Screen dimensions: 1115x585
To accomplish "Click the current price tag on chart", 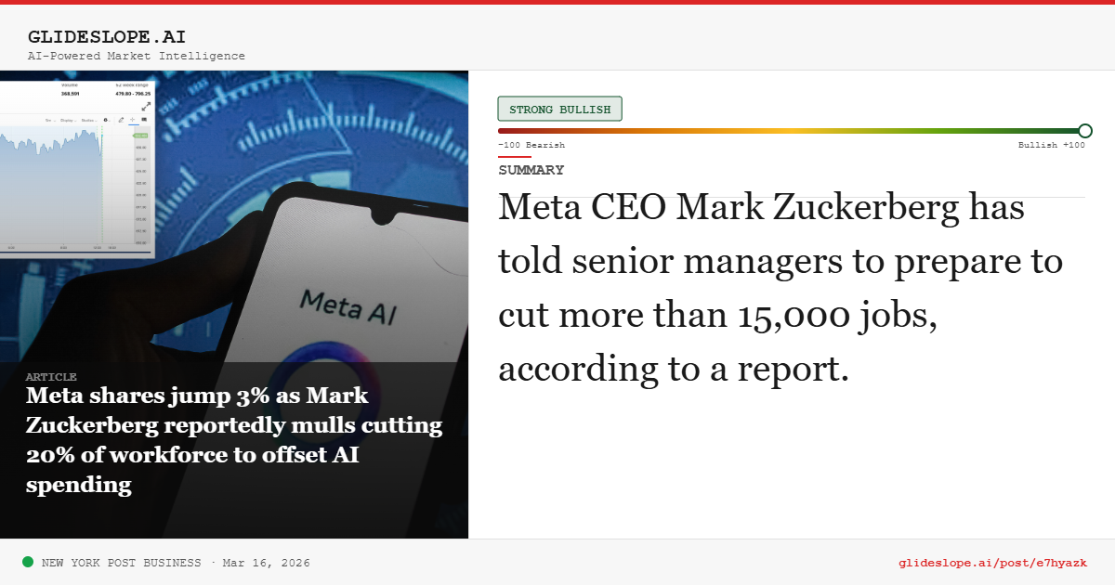I will pos(141,136).
